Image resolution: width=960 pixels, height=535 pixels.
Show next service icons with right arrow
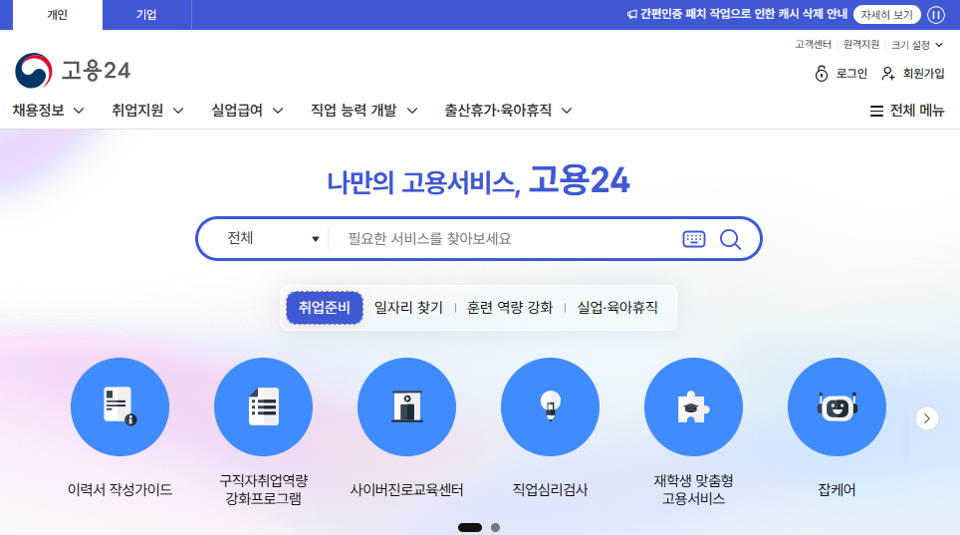click(927, 418)
